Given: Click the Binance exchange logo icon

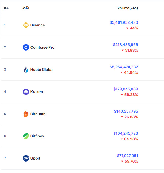Looking at the screenshot, I should [x=26, y=25].
